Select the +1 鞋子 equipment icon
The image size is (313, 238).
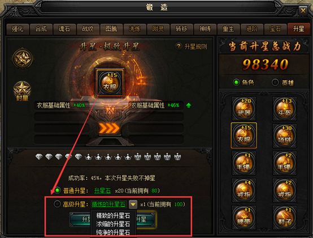(284, 218)
